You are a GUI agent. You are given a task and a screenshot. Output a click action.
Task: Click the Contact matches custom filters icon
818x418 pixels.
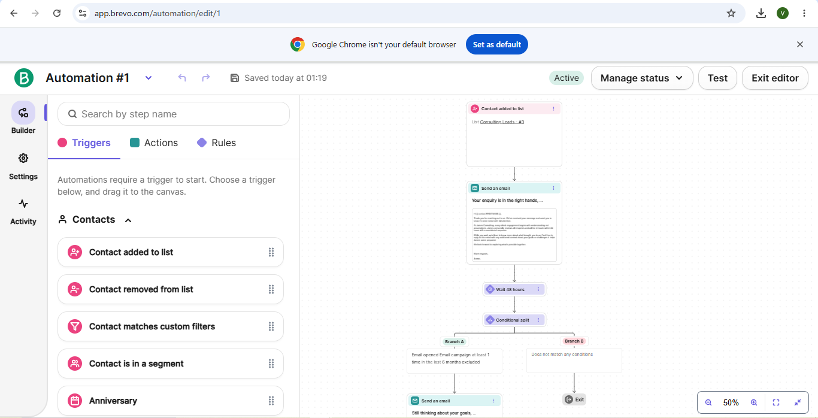coord(75,326)
